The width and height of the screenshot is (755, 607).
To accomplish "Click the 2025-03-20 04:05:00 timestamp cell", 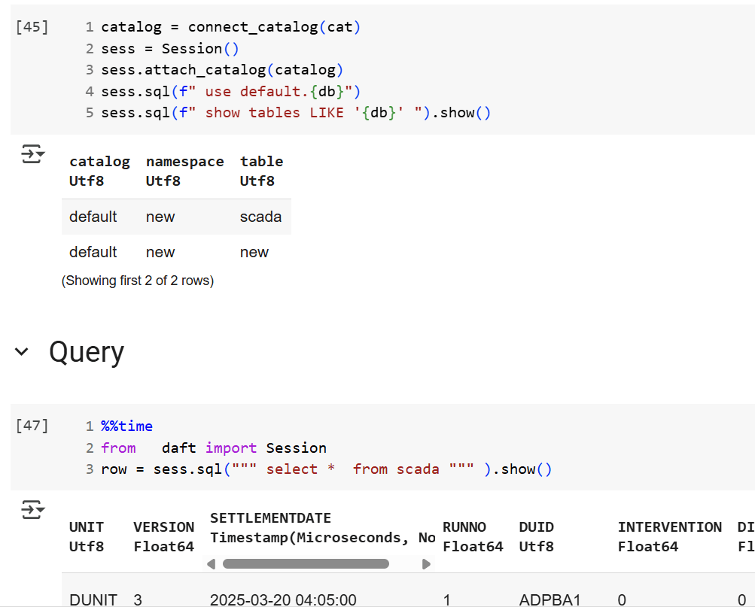I will (283, 599).
